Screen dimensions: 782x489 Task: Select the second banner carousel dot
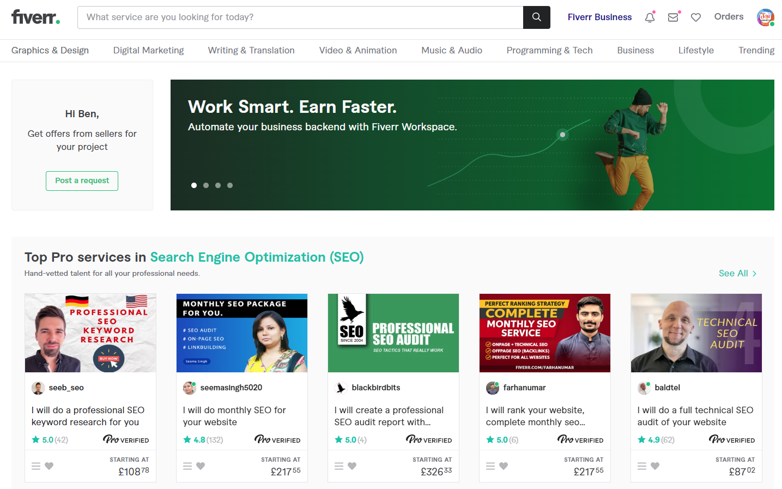206,185
